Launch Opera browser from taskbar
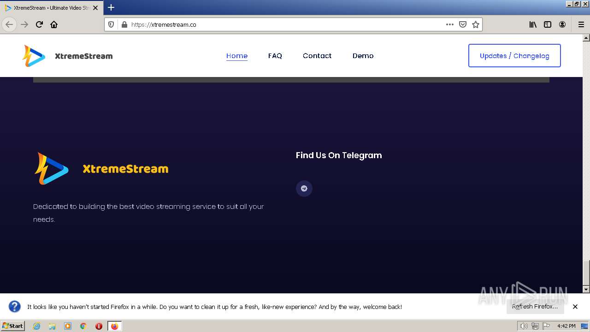Viewport: 590px width, 332px height. pyautogui.click(x=99, y=326)
